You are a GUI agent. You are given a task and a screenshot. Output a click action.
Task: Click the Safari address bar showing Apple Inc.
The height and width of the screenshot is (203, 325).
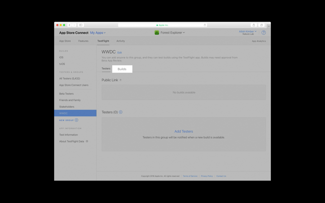pos(162,25)
